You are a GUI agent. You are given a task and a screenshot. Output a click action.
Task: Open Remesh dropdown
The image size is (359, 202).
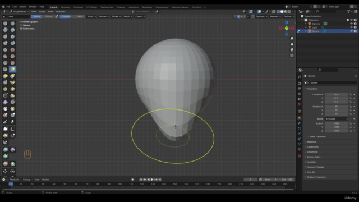coord(275,16)
